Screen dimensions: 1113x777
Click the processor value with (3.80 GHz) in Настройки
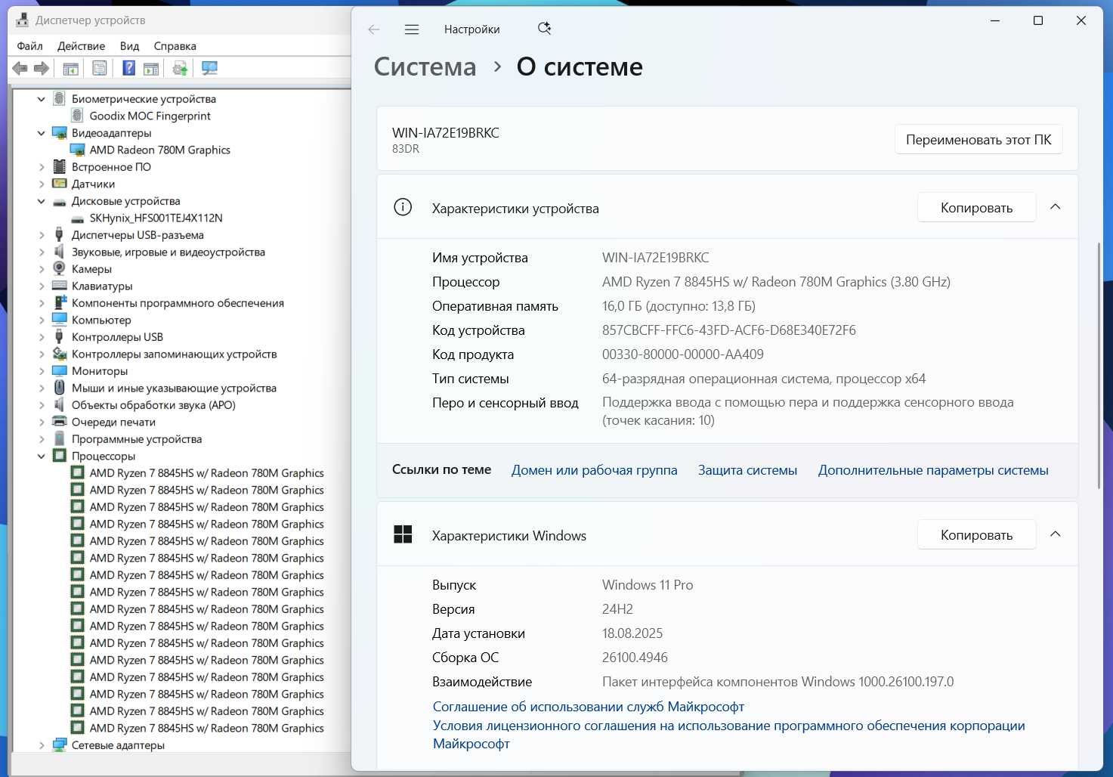click(x=776, y=282)
